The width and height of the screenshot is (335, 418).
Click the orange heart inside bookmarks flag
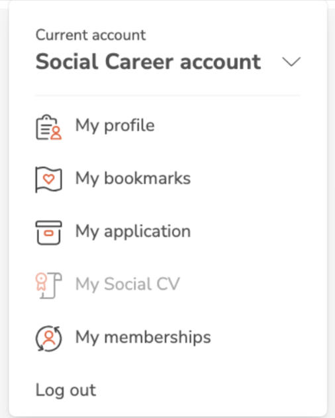point(49,179)
